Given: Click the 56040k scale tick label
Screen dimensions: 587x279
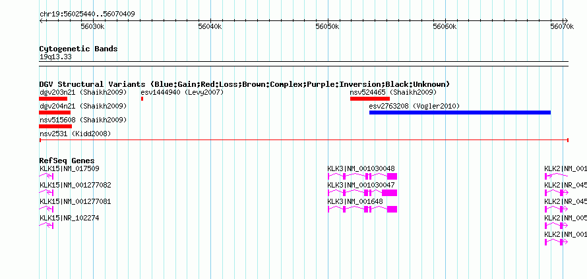Looking at the screenshot, I should click(x=210, y=26).
